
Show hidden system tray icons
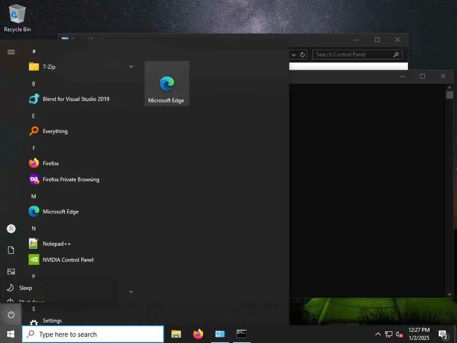[378, 334]
